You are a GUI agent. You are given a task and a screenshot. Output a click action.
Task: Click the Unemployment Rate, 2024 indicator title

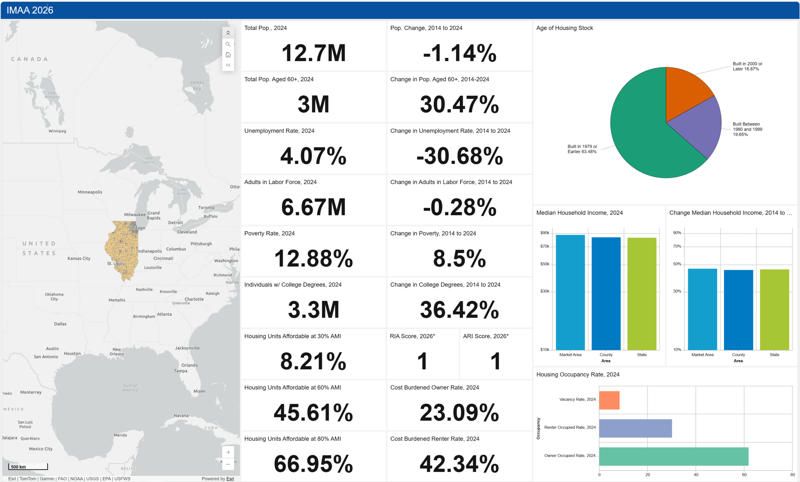279,131
